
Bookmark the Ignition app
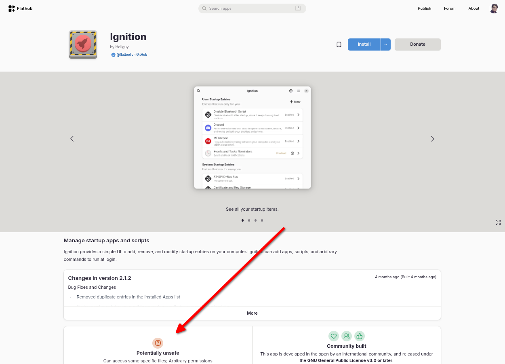click(x=339, y=44)
